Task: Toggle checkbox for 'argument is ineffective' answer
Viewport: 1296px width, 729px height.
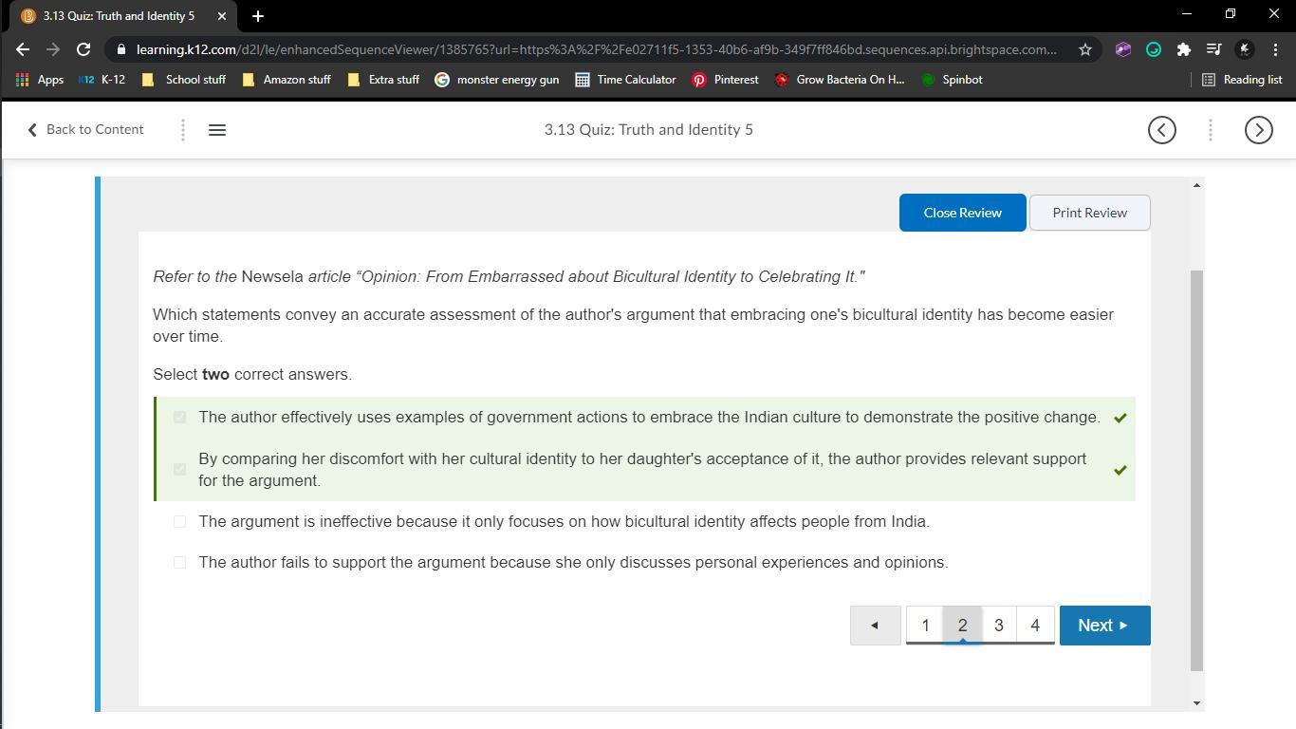Action: click(x=180, y=522)
